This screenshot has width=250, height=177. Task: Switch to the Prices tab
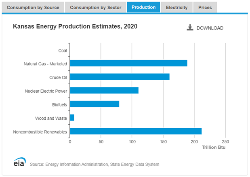[205, 7]
